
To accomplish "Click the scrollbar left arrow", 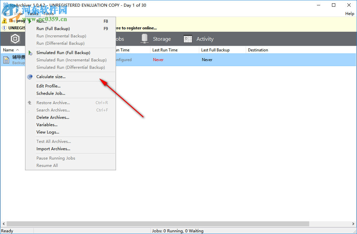I will click(3, 224).
